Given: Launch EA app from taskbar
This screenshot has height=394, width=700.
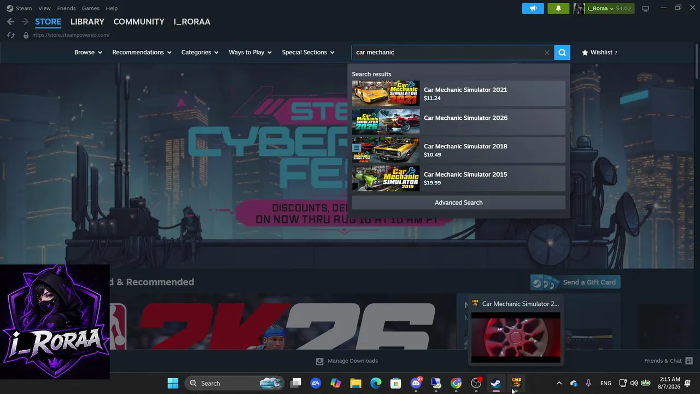Looking at the screenshot, I should (316, 383).
